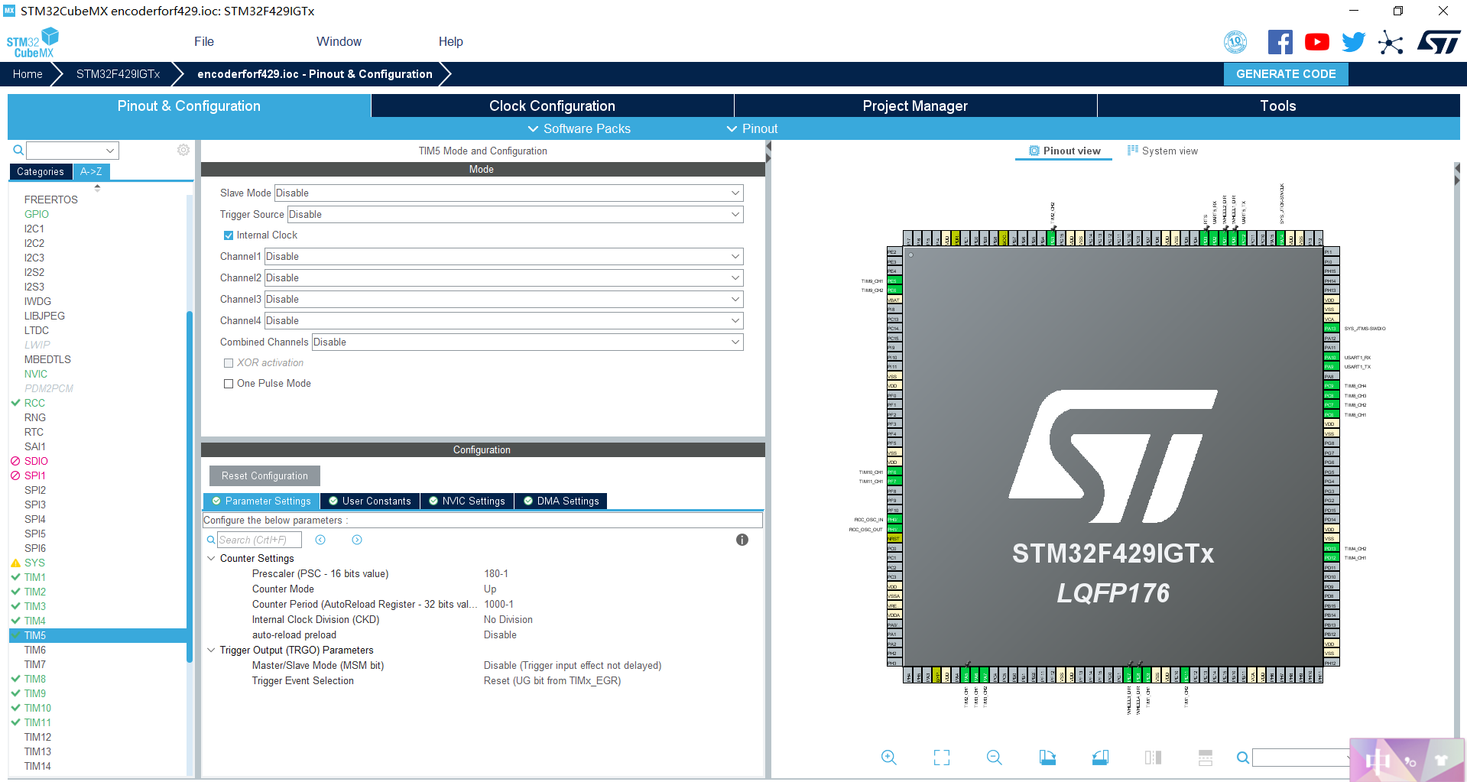The image size is (1467, 782).
Task: Open the File menu
Action: (x=204, y=41)
